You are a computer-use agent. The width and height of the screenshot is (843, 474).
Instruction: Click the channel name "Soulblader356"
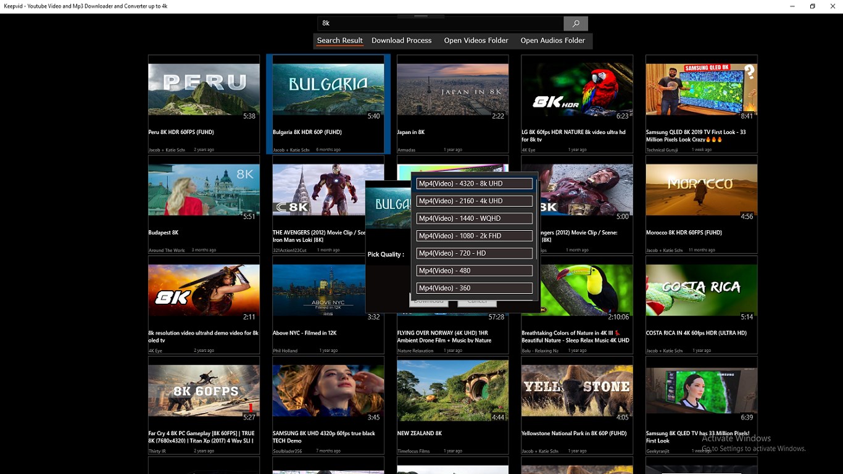[289, 451]
